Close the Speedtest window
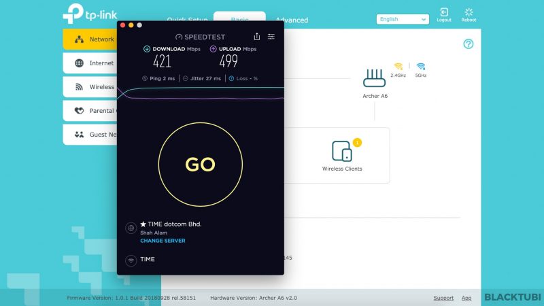This screenshot has height=306, width=544. click(x=122, y=25)
